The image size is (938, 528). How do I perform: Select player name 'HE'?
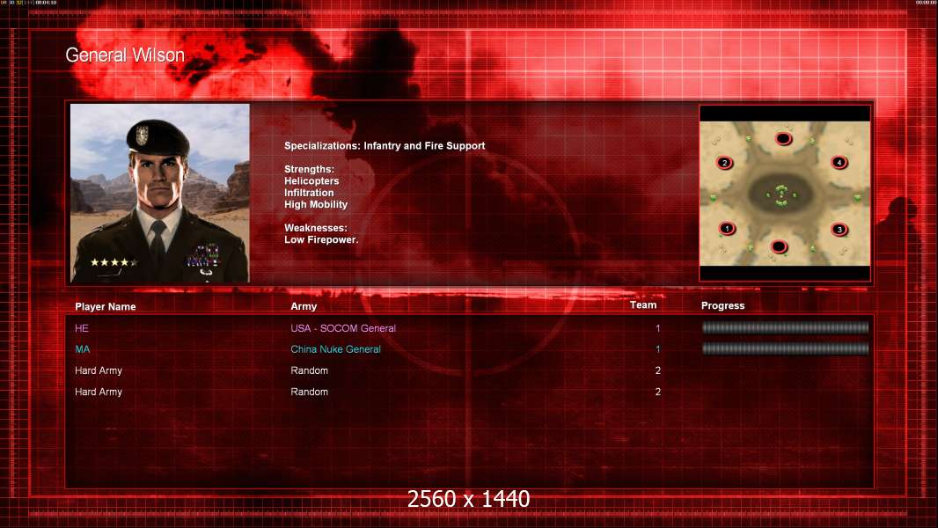tap(82, 328)
